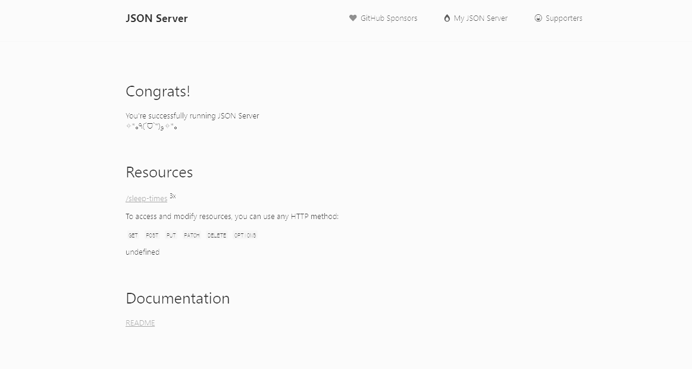Click the JSON Server title logo
The image size is (692, 369).
(156, 18)
